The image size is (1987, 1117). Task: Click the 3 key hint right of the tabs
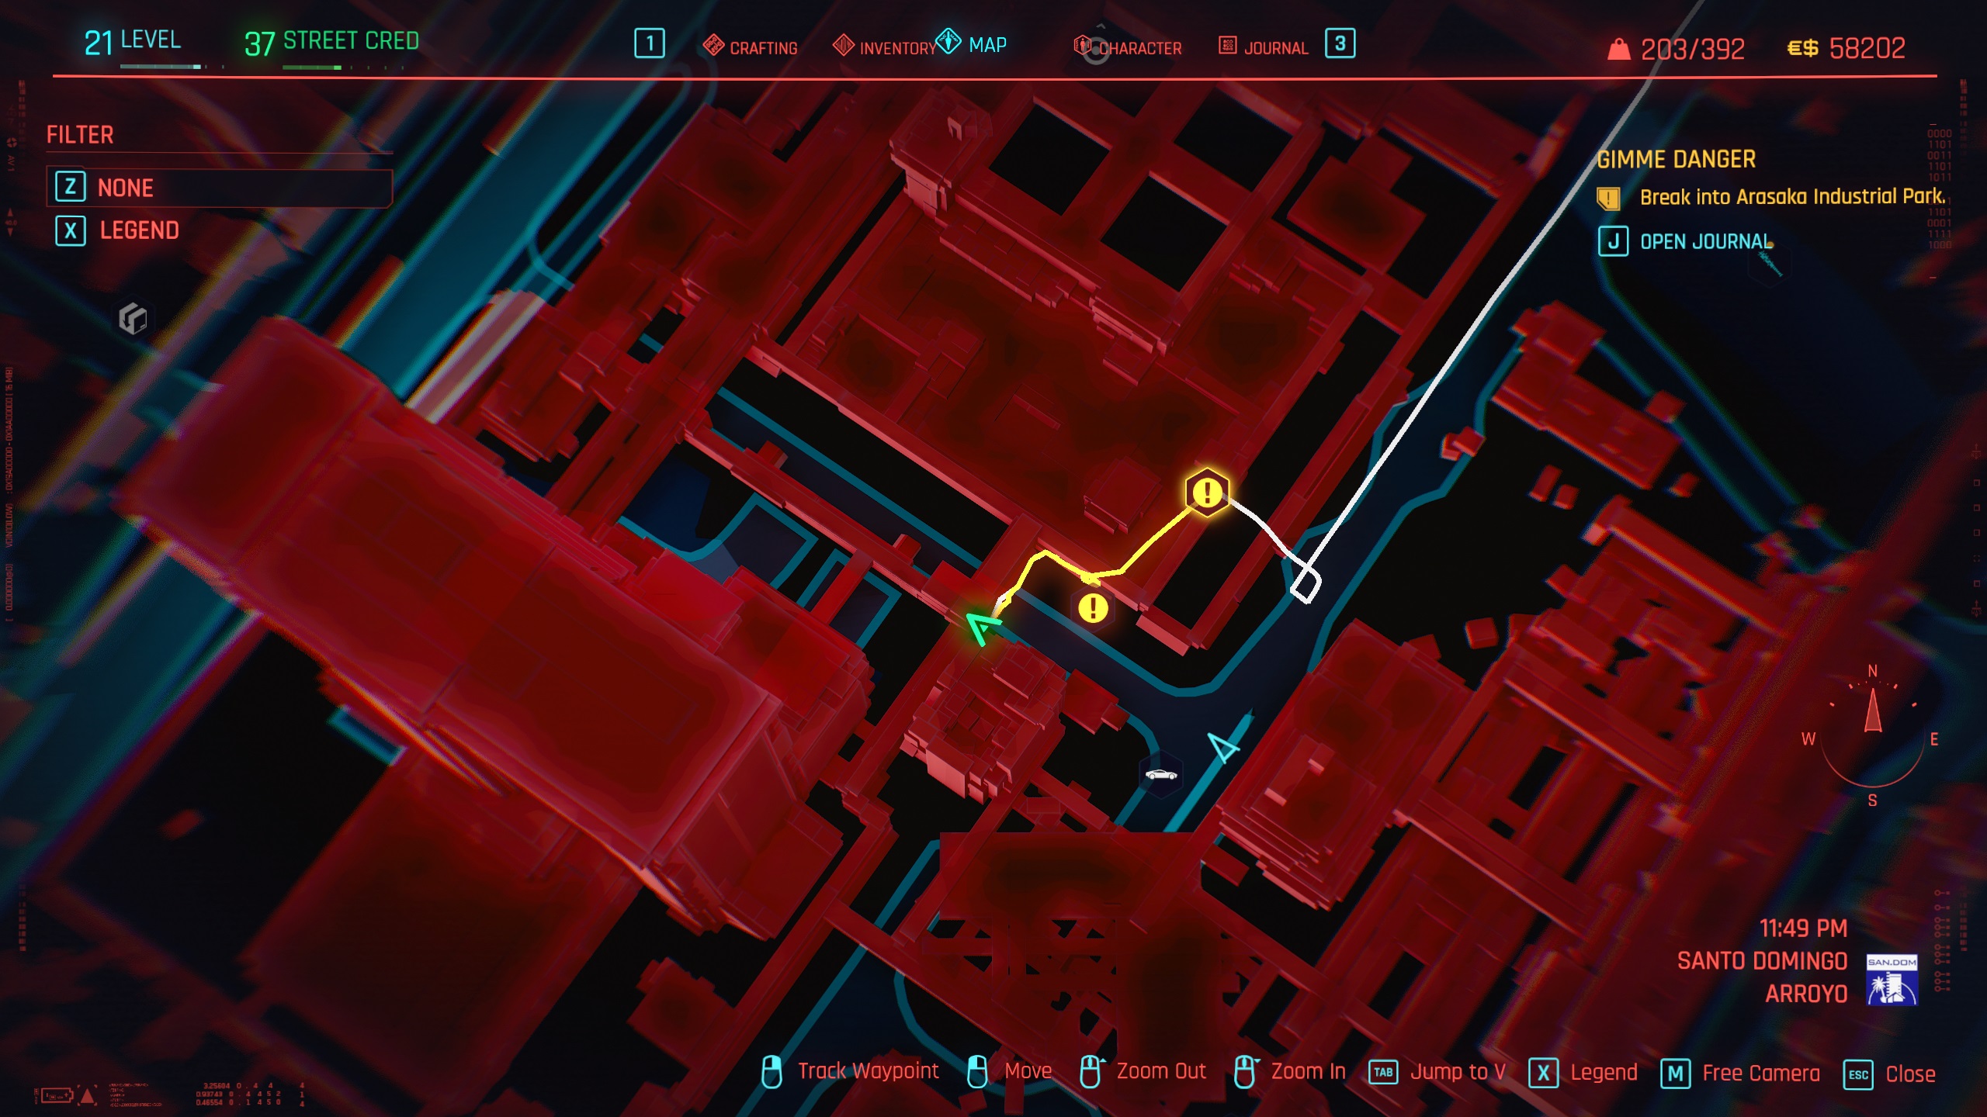click(x=1340, y=43)
